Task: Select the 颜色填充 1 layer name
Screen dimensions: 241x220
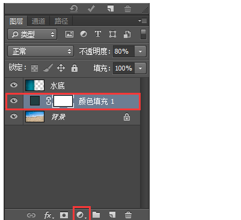Action: [96, 101]
